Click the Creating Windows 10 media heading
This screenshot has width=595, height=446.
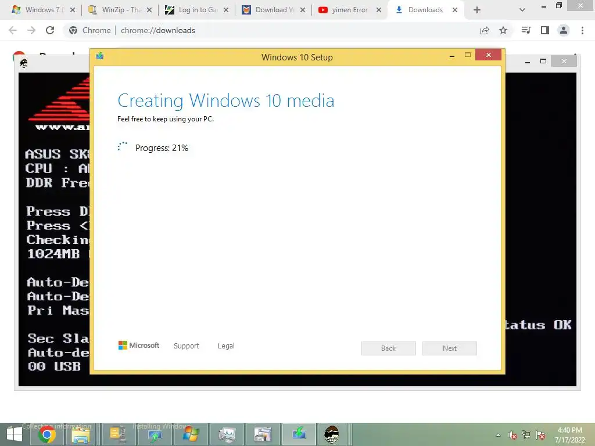click(x=226, y=101)
